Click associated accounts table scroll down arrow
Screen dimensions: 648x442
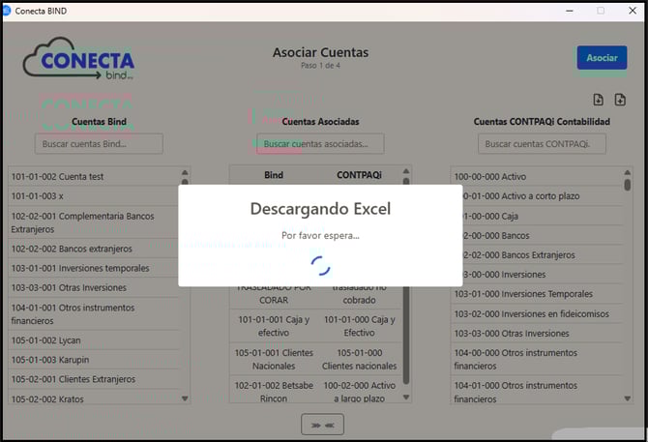click(x=406, y=397)
